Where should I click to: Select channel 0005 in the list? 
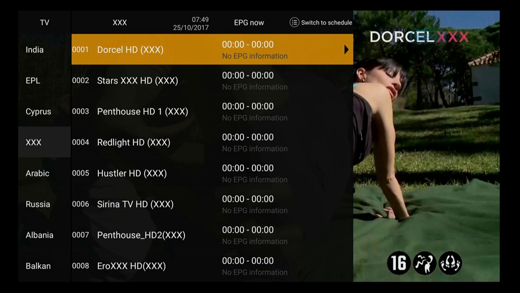(212, 173)
